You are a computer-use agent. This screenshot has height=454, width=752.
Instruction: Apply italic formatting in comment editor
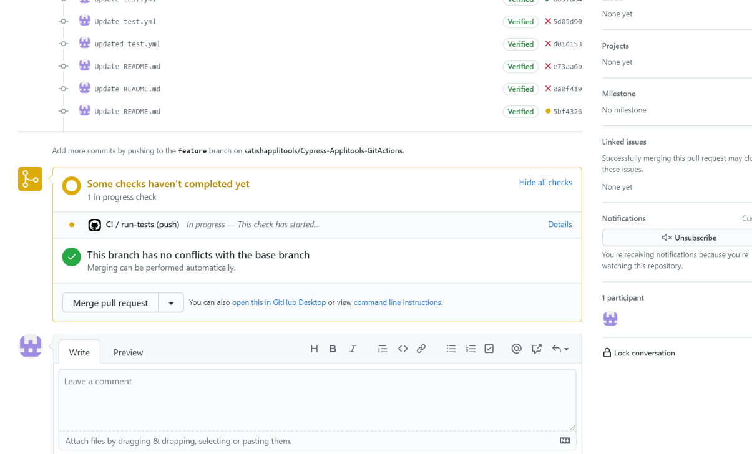point(353,349)
